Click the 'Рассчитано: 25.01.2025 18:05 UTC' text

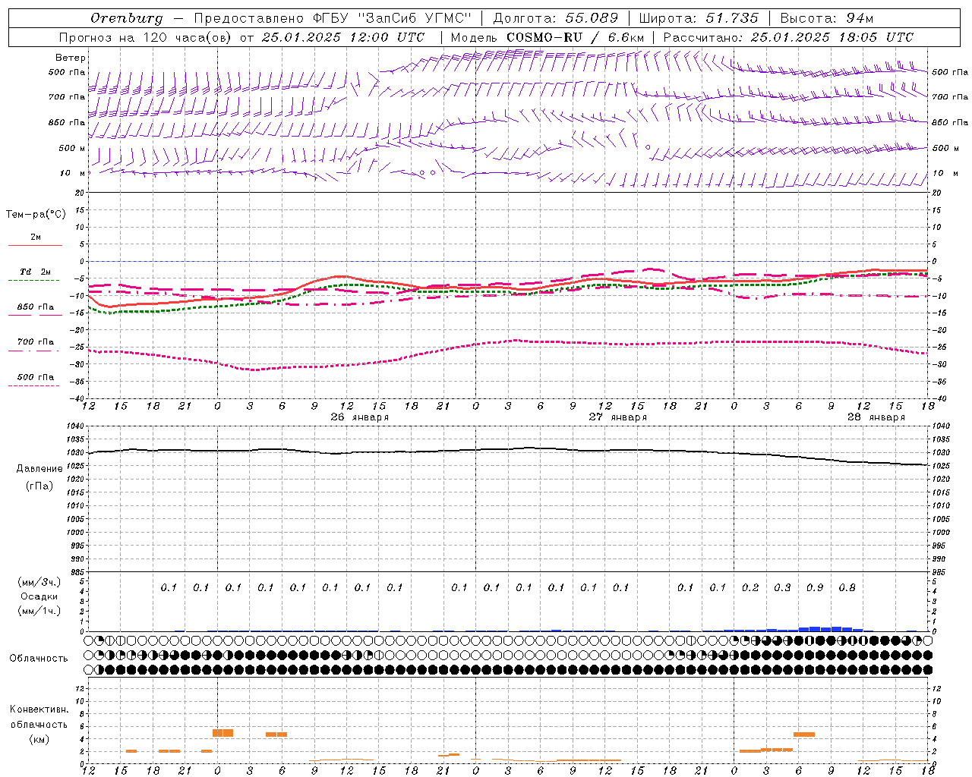pyautogui.click(x=788, y=37)
